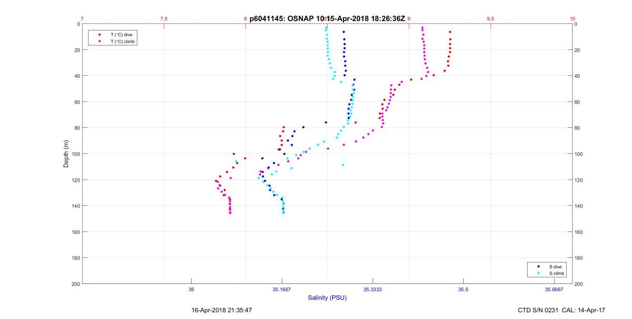Click the '80' depth tick on right axis
This screenshot has height=319, width=632.
pos(578,128)
